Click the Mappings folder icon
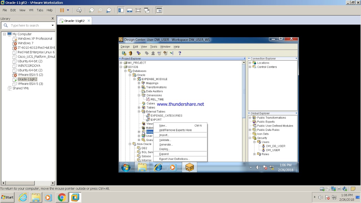 pyautogui.click(x=143, y=83)
